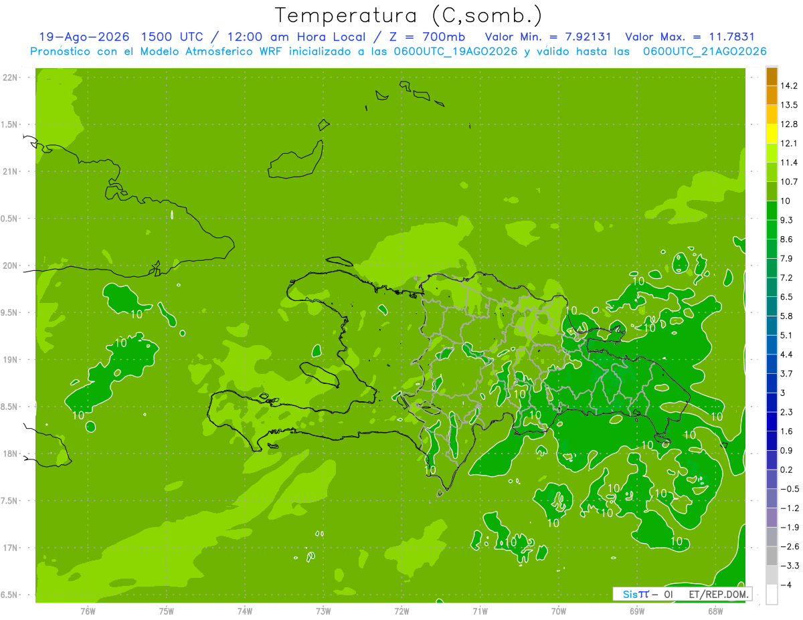Screen dimensions: 803x620
Task: Click the colorbar label '9.3'
Action: 786,220
